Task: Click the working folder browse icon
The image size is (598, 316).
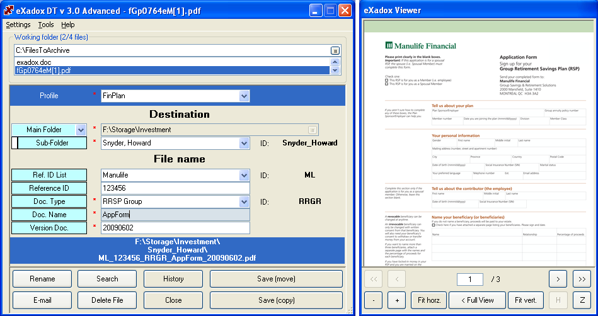Action: (x=335, y=50)
